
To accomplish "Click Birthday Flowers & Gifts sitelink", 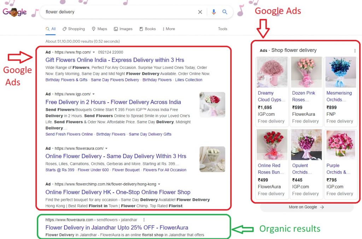I will pos(66,80).
